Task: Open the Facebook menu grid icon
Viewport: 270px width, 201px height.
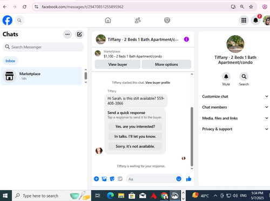Action: [244, 20]
